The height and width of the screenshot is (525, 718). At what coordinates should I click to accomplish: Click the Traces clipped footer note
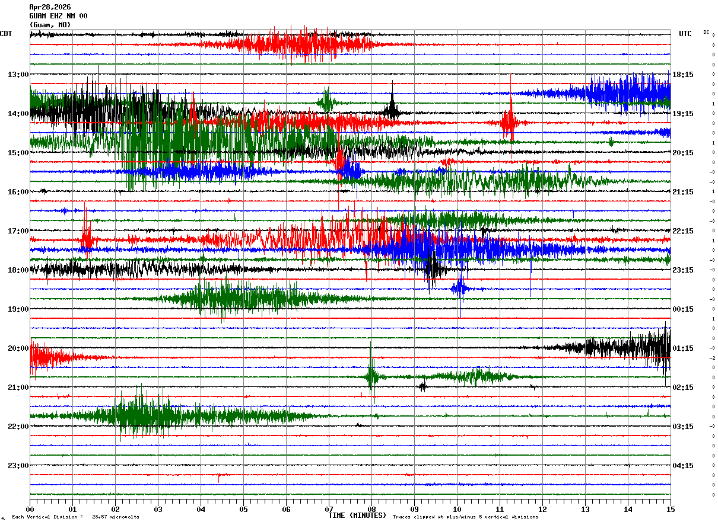465,517
